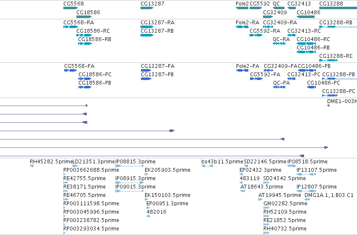
Task: Select protein Pole2-PA
Action: tap(242, 70)
